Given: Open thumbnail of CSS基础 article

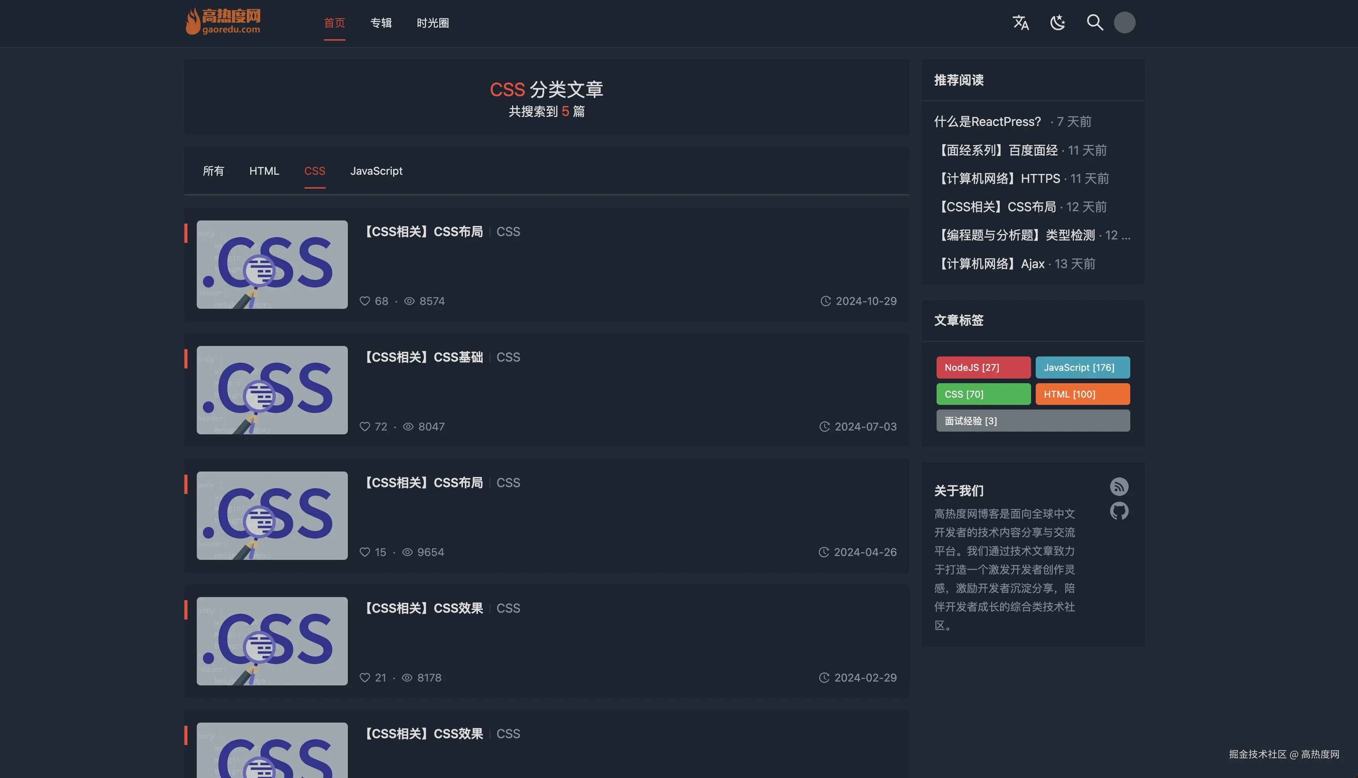Looking at the screenshot, I should 272,390.
